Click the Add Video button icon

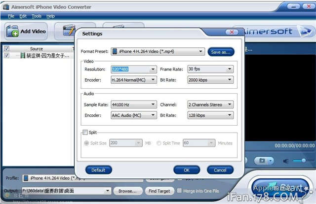coord(12,31)
